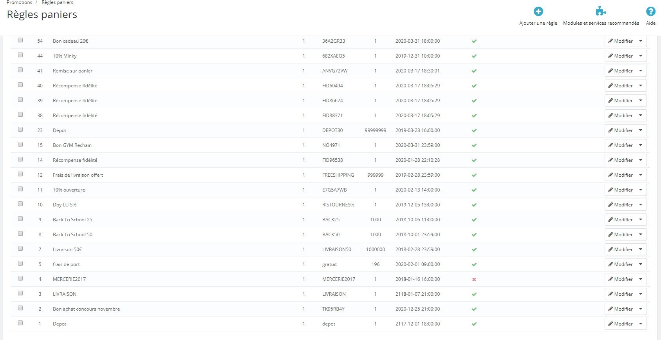661x340 pixels.
Task: Click Modifier for frais de port rule
Action: click(621, 264)
